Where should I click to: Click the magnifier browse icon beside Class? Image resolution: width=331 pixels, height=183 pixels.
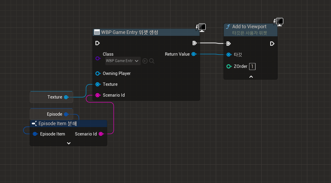tap(152, 61)
